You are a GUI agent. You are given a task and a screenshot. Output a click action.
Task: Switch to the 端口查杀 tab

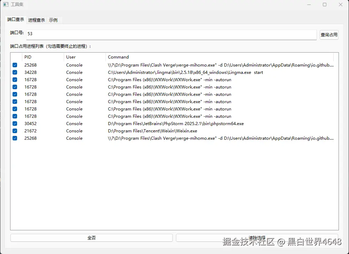point(16,20)
